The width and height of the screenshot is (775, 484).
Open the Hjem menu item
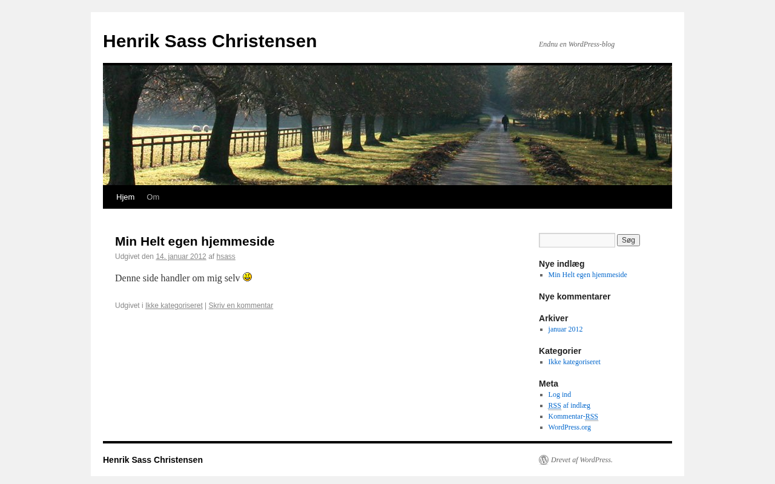125,197
